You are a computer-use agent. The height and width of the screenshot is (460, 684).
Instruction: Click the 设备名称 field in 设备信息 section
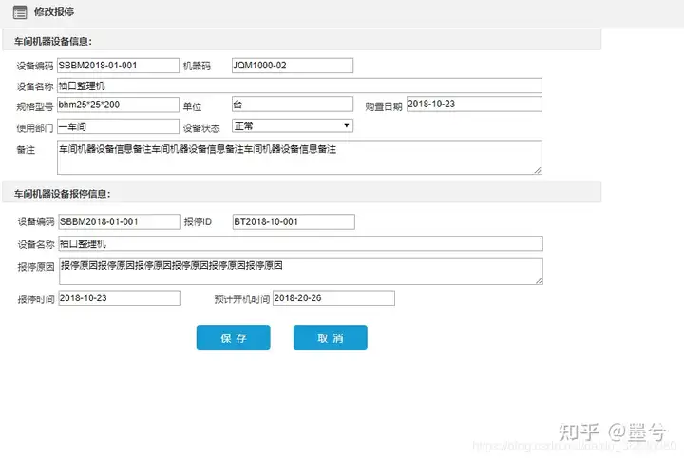299,86
